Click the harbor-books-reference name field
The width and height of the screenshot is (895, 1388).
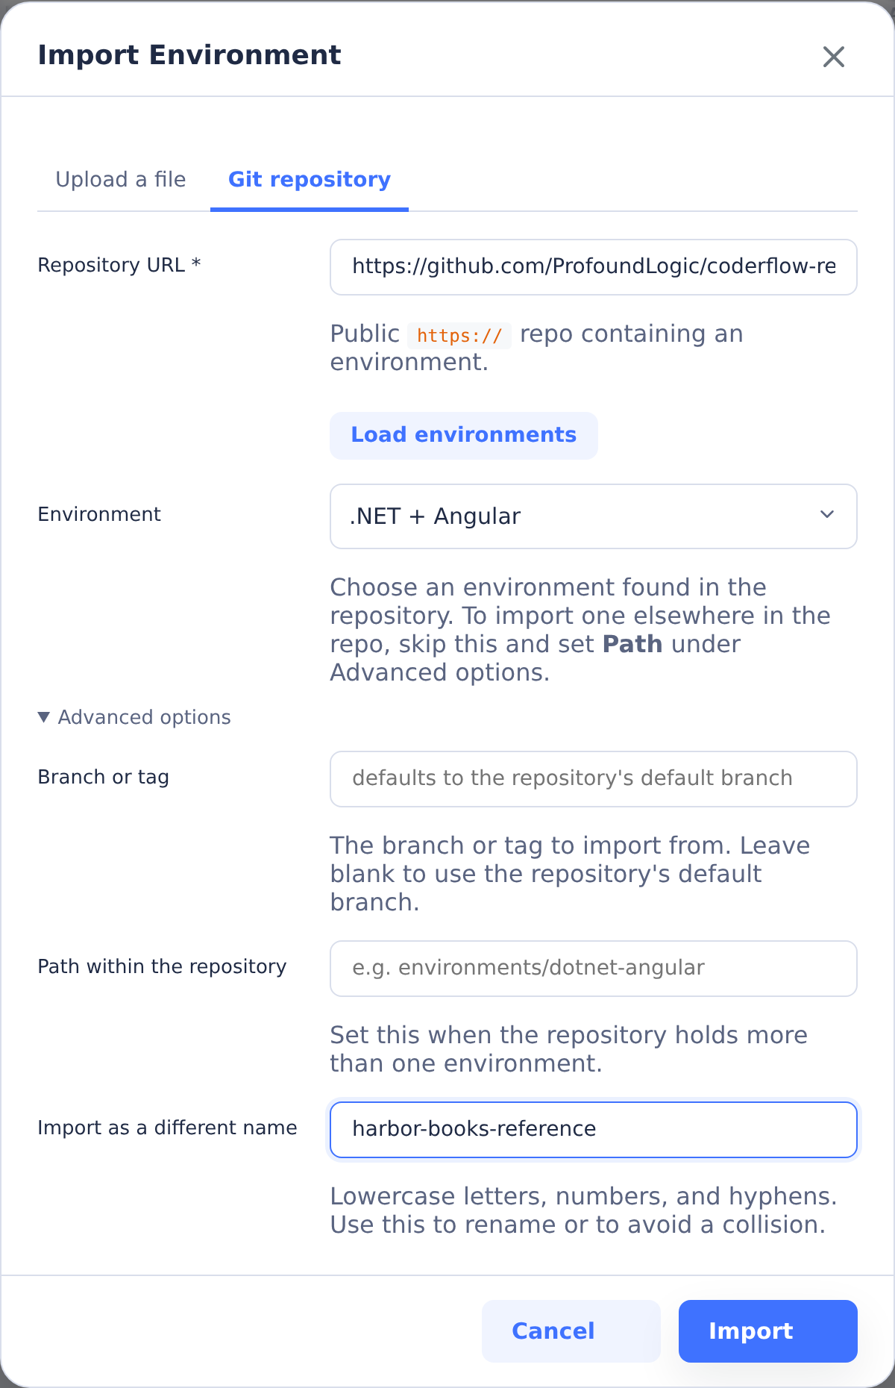pyautogui.click(x=594, y=1130)
